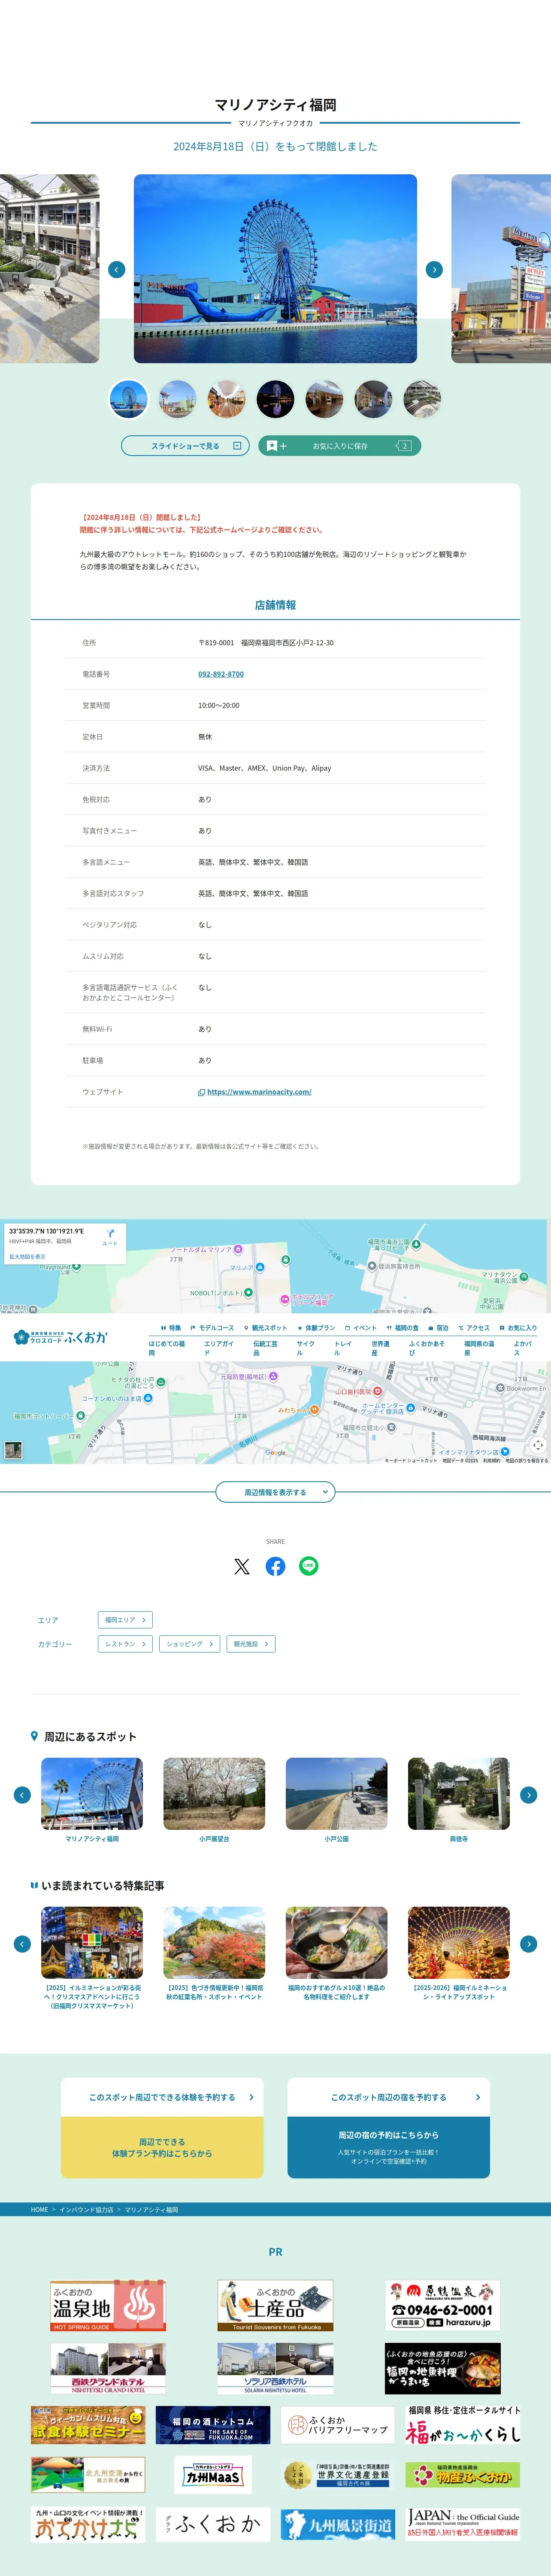Open お気に入り menu item
This screenshot has height=2576, width=551.
tap(518, 1328)
